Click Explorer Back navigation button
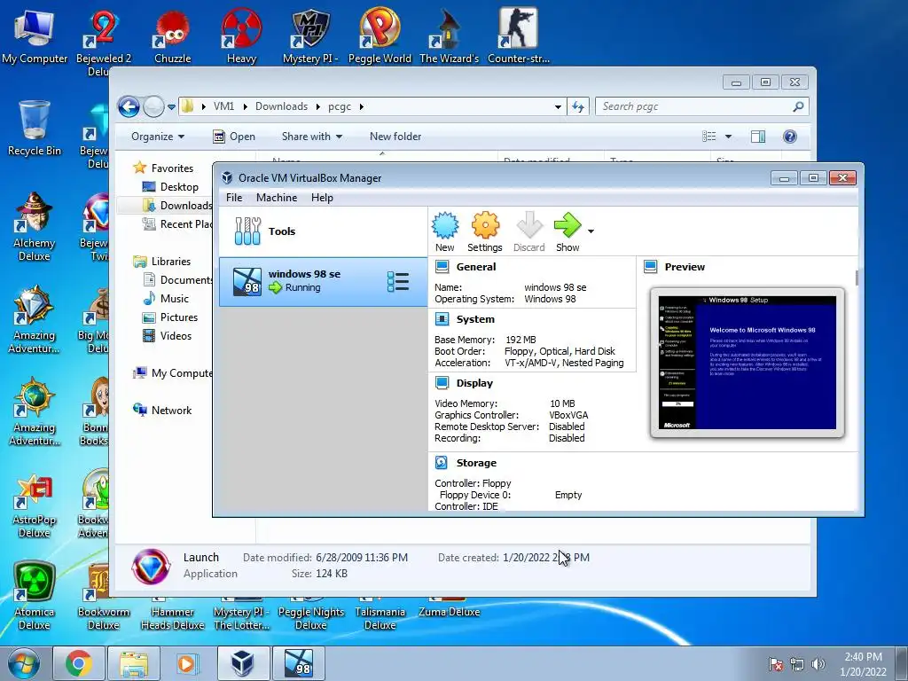The width and height of the screenshot is (908, 681). point(129,106)
